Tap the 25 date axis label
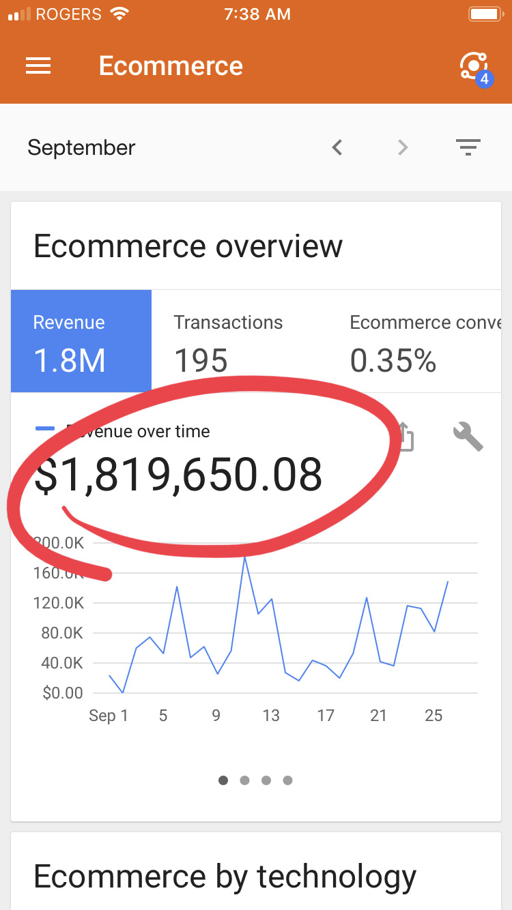 [433, 716]
